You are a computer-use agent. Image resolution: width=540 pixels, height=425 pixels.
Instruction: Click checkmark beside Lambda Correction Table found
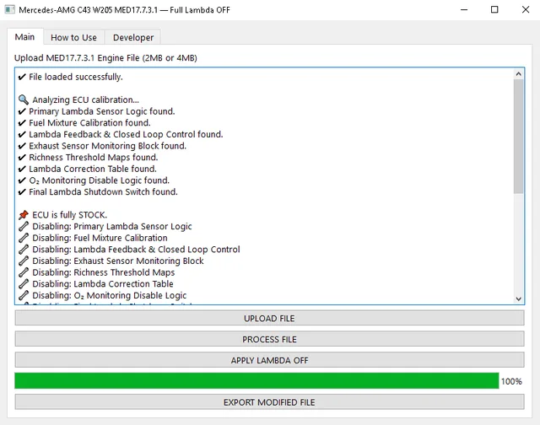[x=22, y=169]
